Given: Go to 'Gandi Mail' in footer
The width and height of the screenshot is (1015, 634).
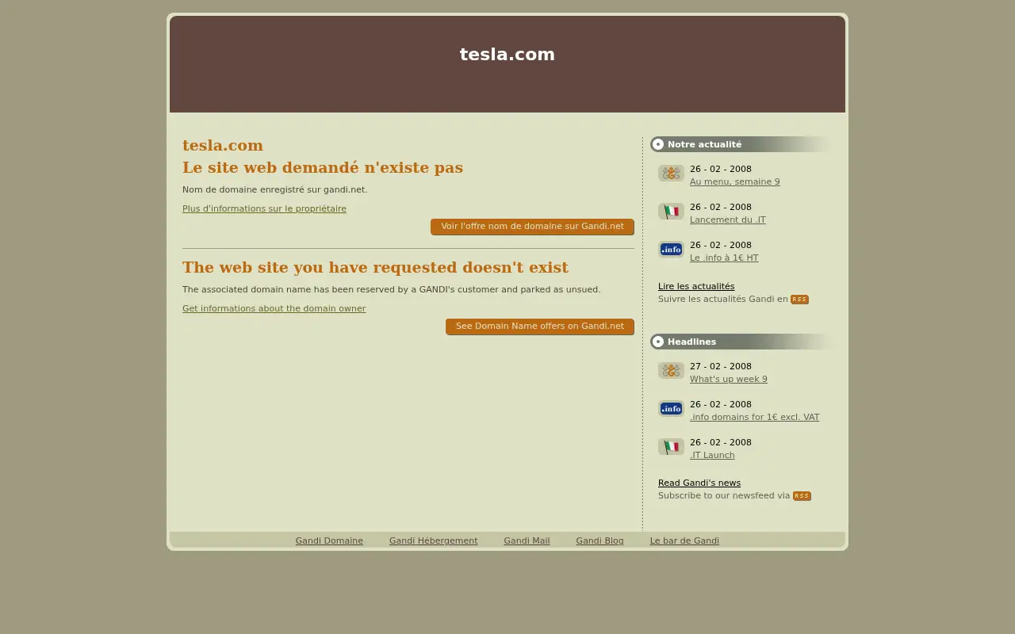Looking at the screenshot, I should 527,541.
